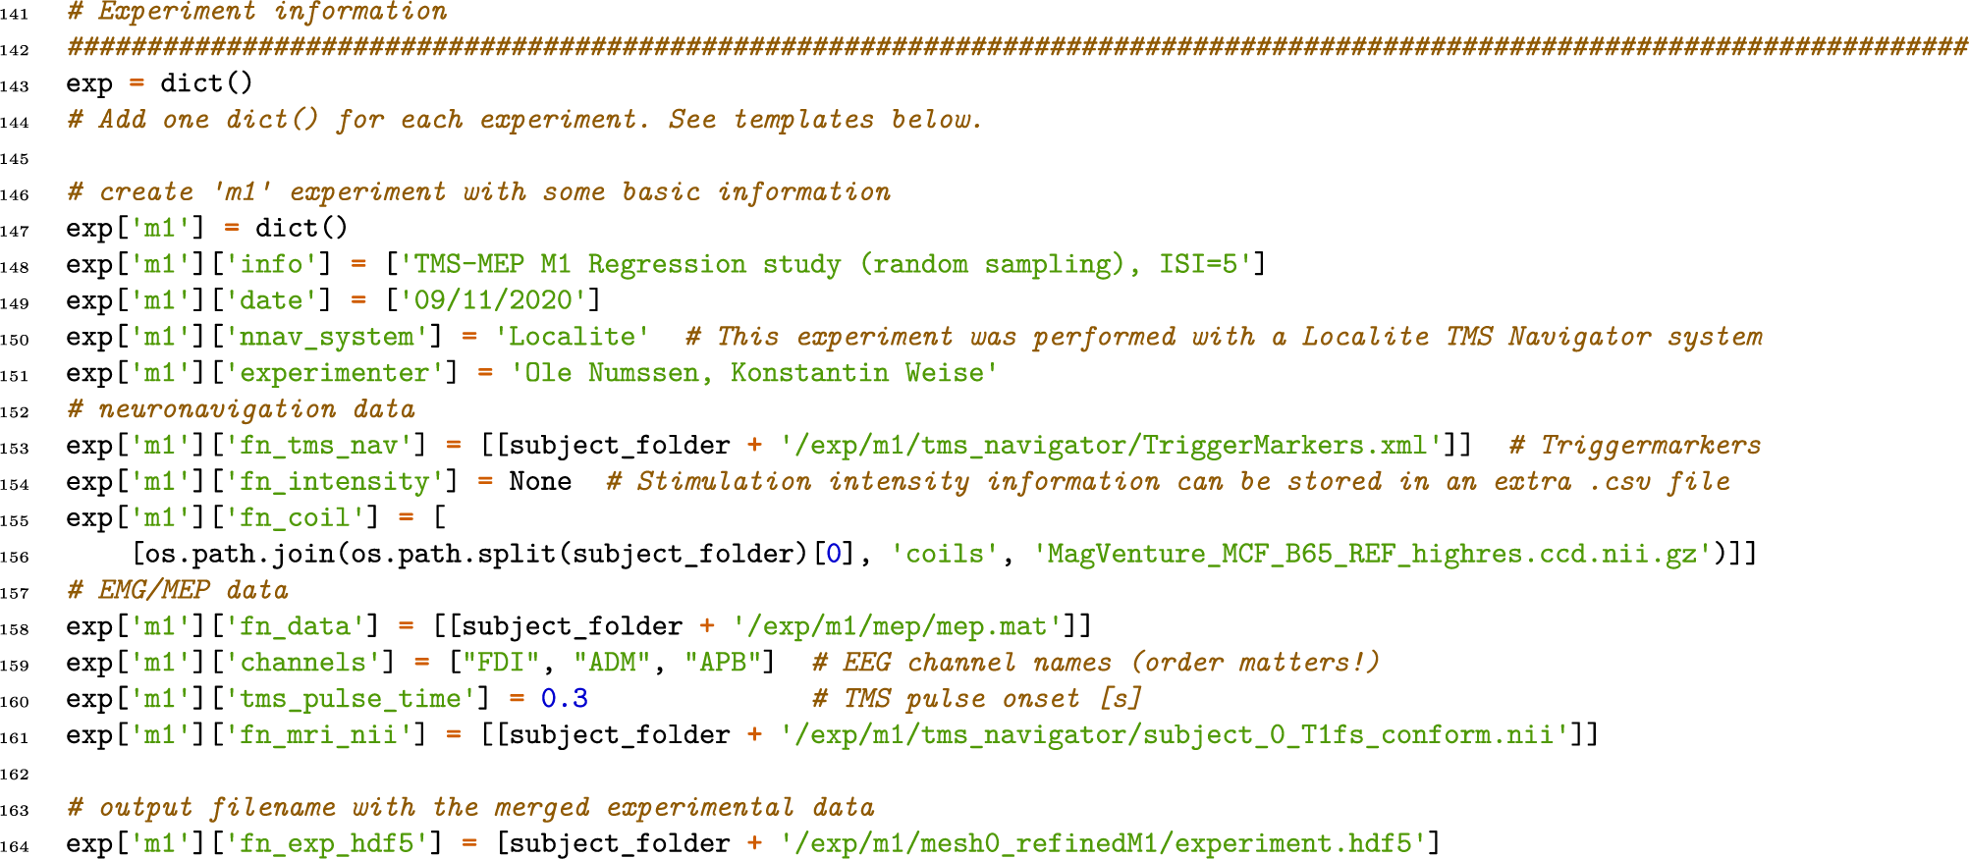
Task: Click the 'tms_pulse_time' key
Action: pos(351,701)
